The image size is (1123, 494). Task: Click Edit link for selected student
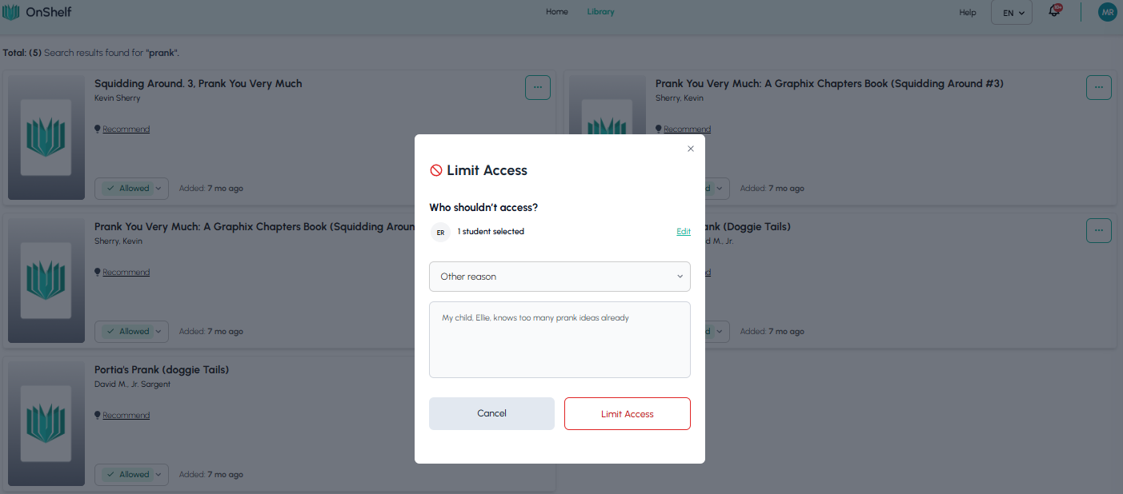683,232
